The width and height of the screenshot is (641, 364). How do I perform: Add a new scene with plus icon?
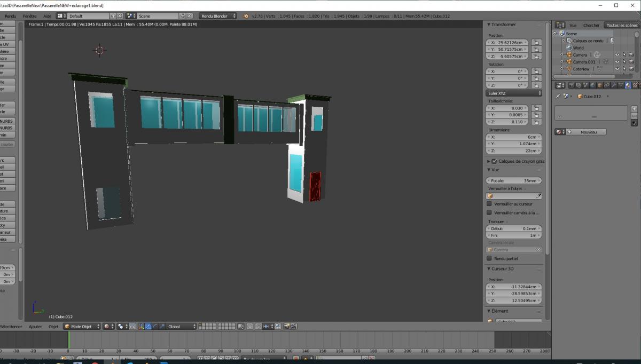tap(183, 16)
